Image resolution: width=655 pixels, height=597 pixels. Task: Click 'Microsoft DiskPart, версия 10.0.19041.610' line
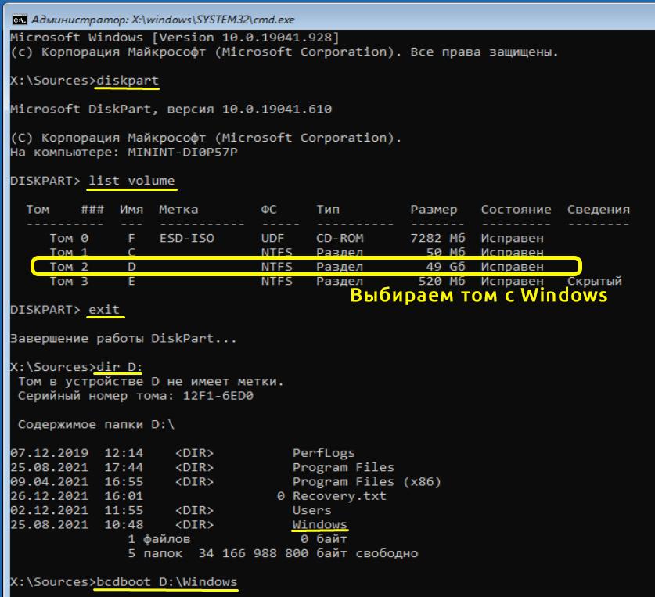171,109
